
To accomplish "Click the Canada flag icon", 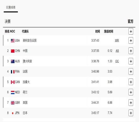I will (13, 82).
